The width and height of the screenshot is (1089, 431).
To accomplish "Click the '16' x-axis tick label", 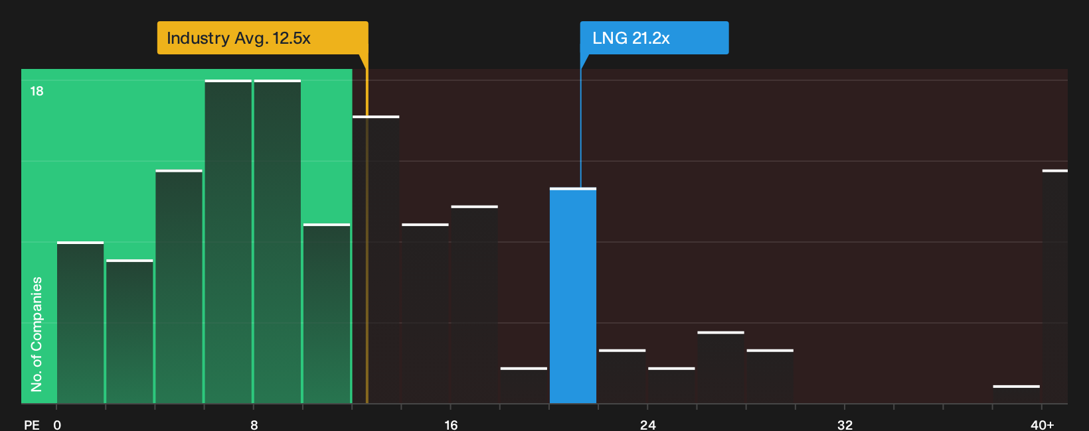I will (451, 424).
